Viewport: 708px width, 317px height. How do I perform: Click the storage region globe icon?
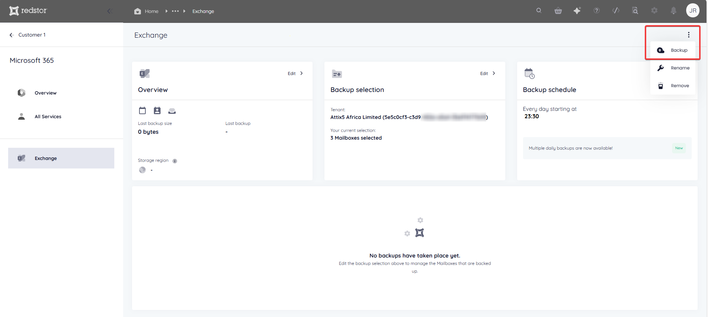(142, 170)
